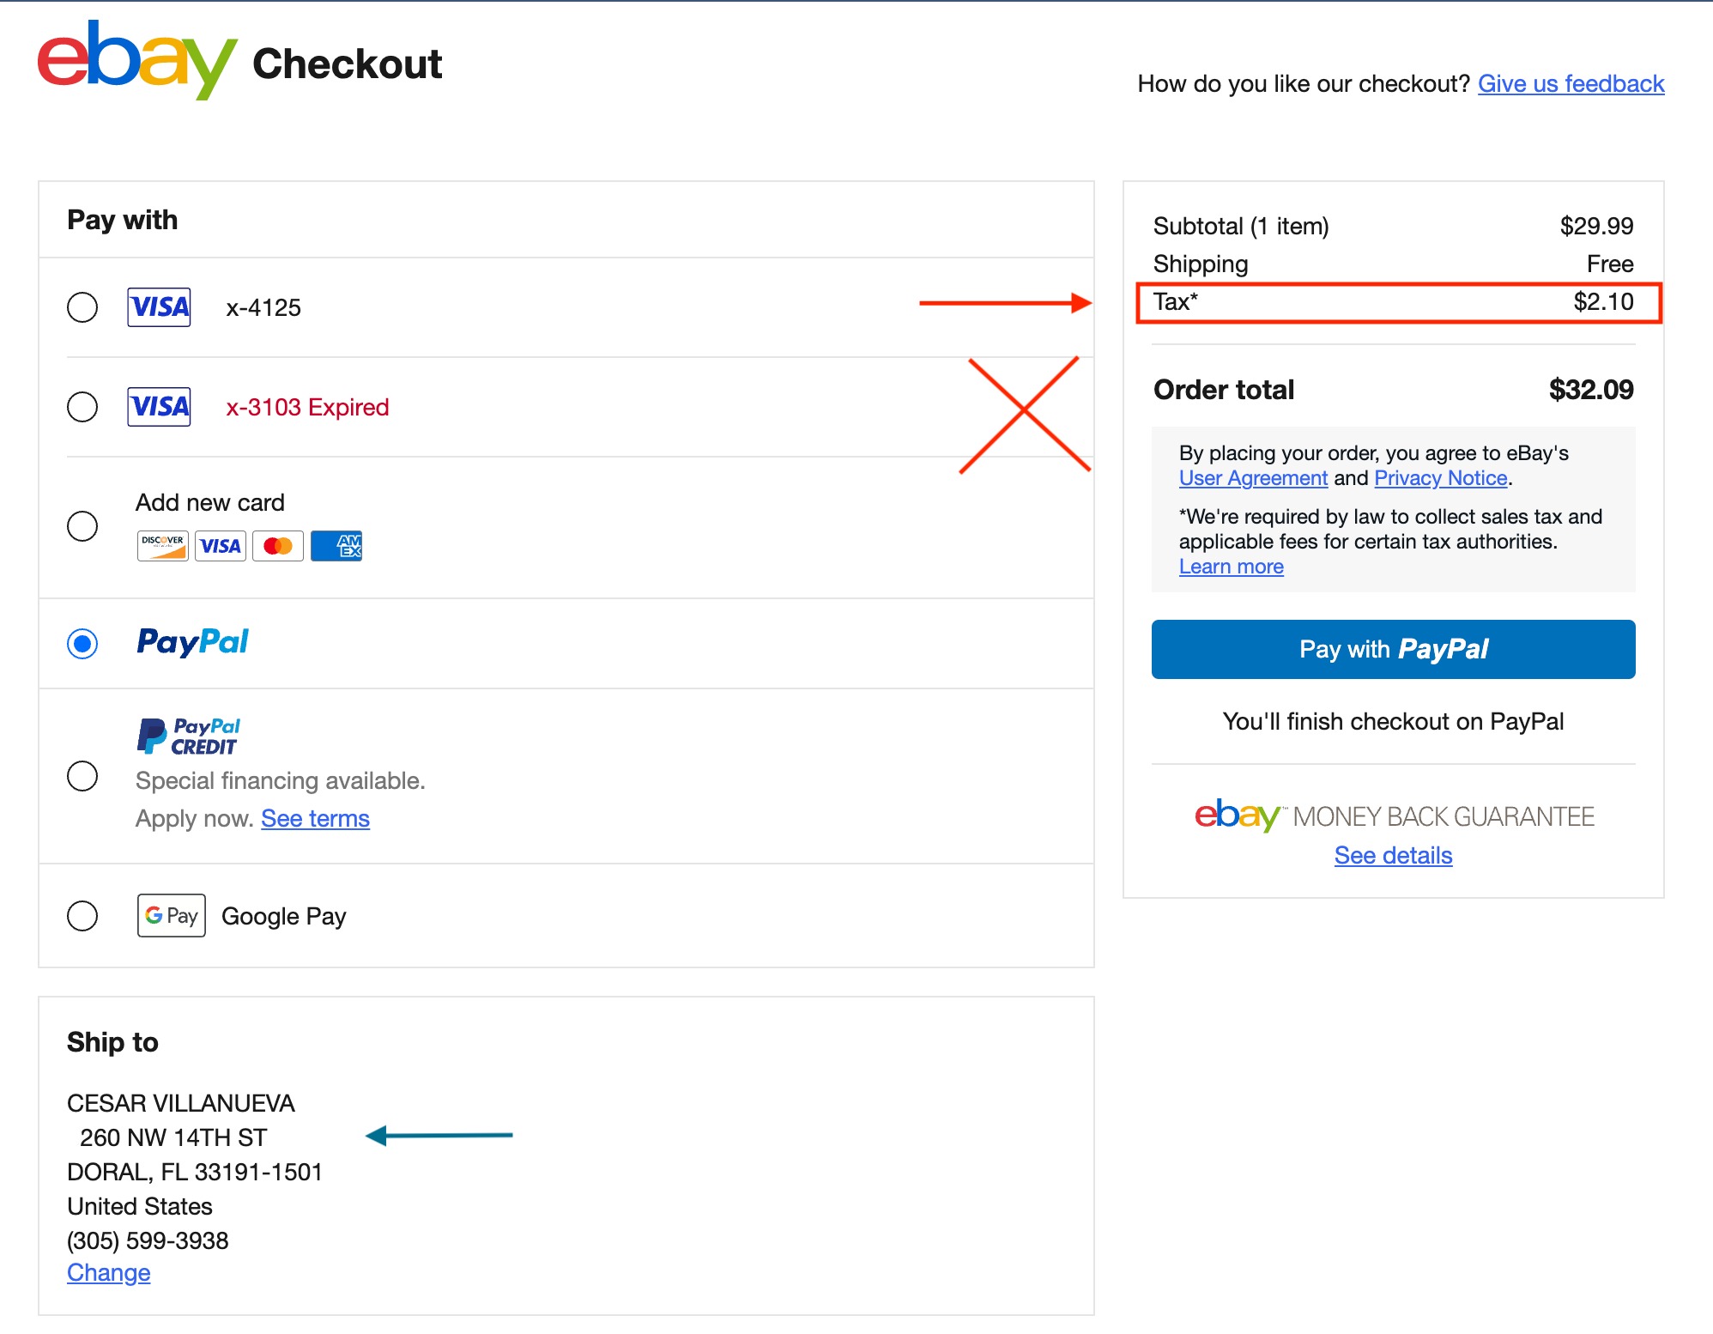Select the Add new card radio button
1713x1334 pixels.
[x=82, y=527]
